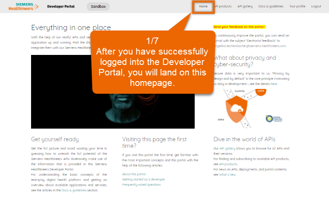This screenshot has width=329, height=211.
Task: Open the What's new link
Action: [227, 174]
